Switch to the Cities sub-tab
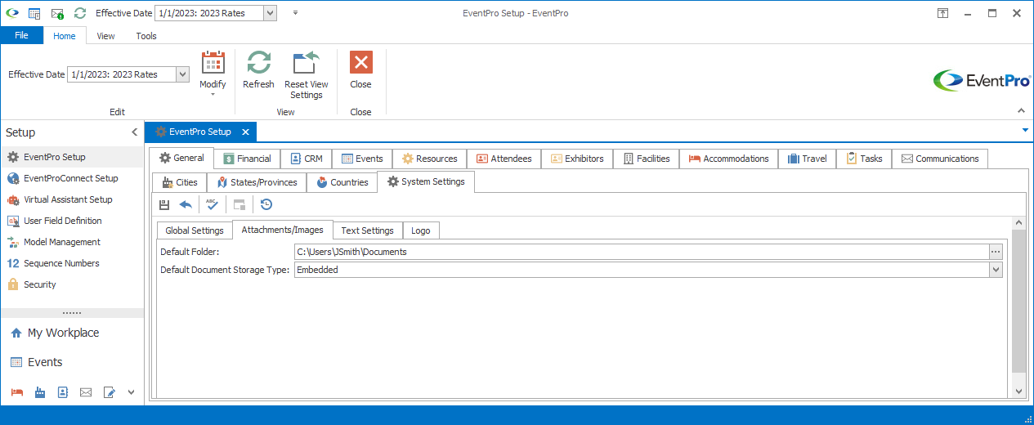1034x425 pixels. [x=180, y=182]
